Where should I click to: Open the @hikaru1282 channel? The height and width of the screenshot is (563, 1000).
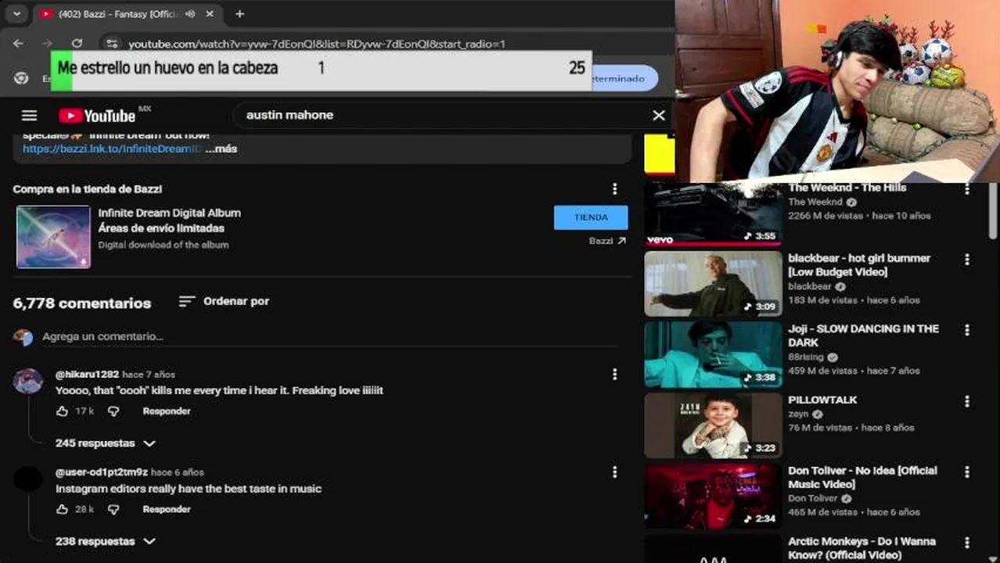[x=87, y=375]
